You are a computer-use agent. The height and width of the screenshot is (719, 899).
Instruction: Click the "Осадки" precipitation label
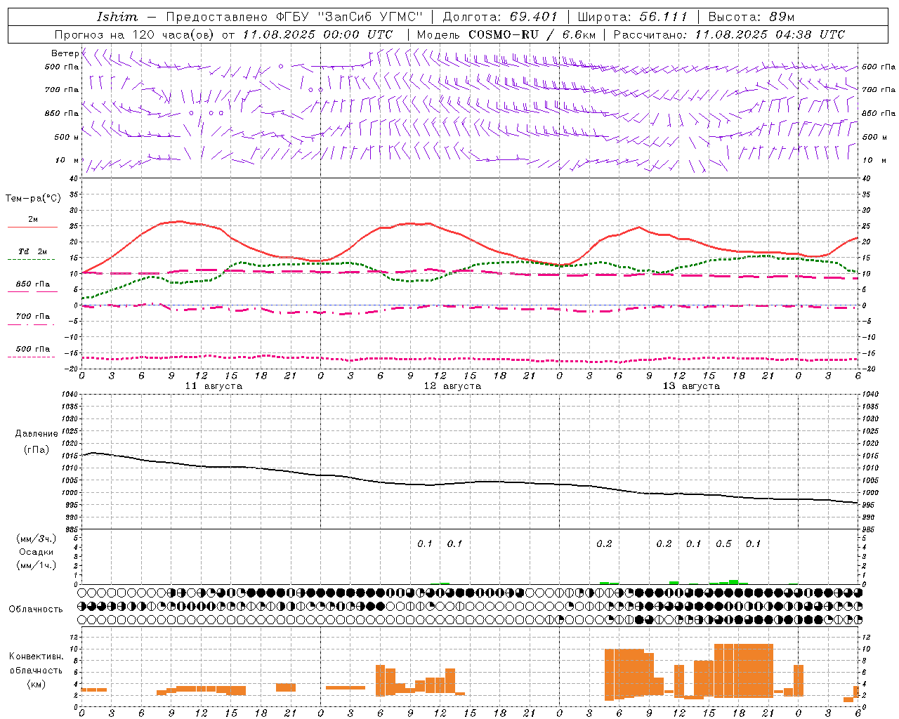click(37, 552)
